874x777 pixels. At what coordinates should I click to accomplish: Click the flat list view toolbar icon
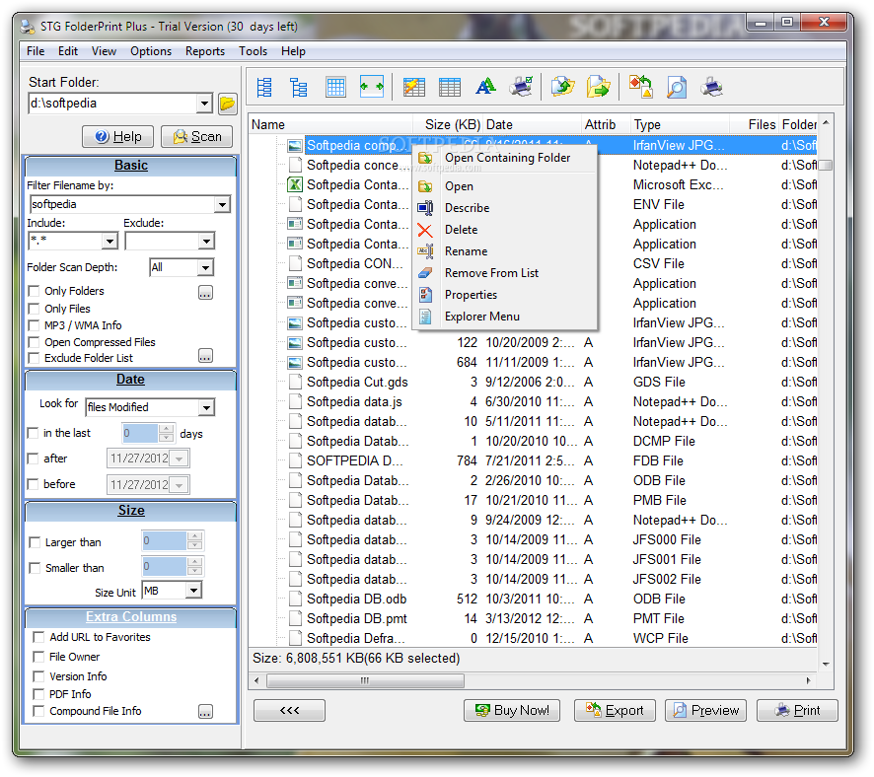pyautogui.click(x=264, y=87)
